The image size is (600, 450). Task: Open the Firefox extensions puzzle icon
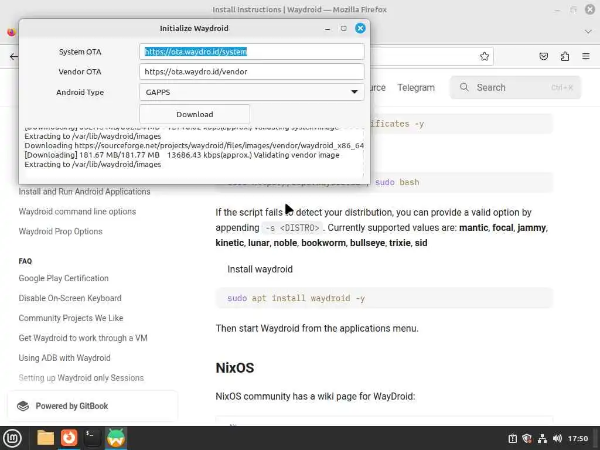(565, 56)
